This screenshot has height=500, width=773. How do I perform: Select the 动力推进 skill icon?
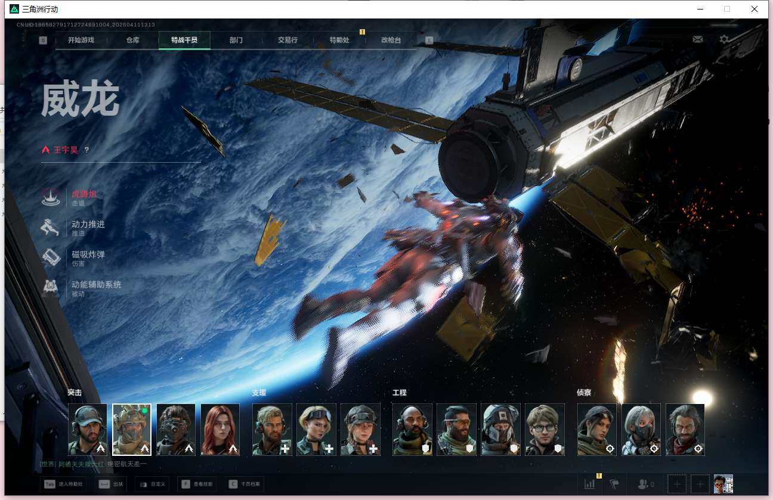51,228
